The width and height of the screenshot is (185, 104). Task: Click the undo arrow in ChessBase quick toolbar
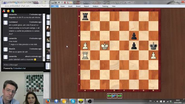[59, 3]
